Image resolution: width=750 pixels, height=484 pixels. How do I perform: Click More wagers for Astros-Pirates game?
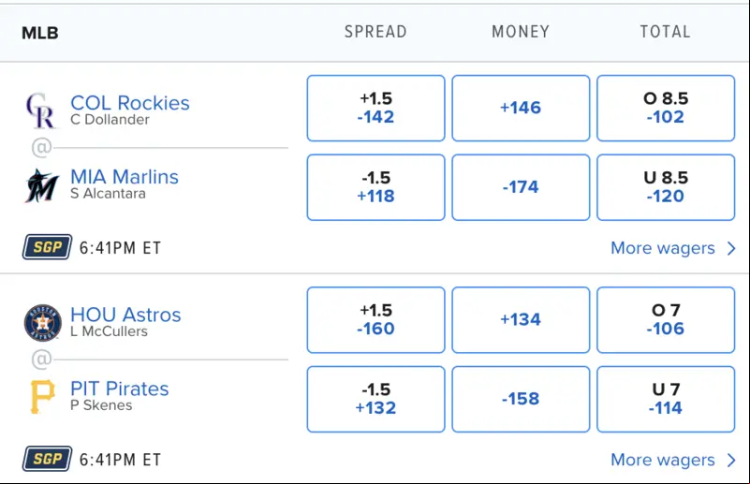[663, 460]
